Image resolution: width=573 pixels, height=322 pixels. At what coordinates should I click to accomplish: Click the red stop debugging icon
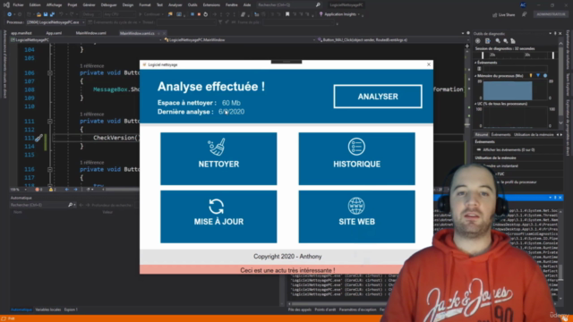199,14
